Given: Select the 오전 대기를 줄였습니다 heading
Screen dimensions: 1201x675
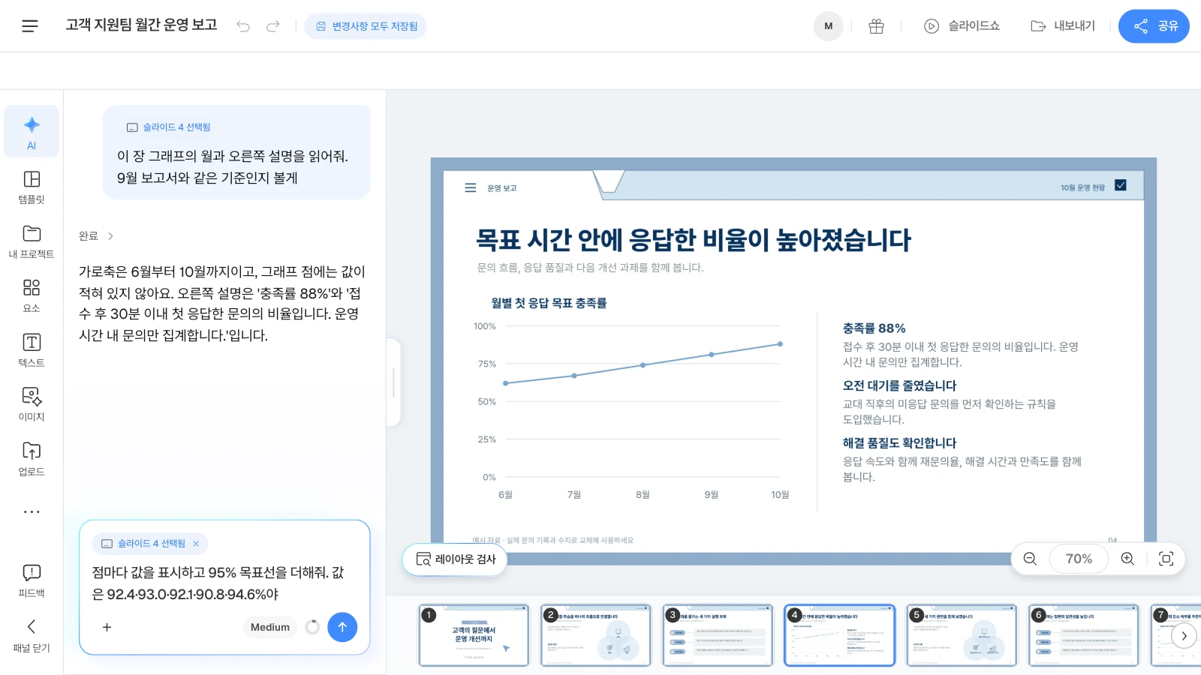Looking at the screenshot, I should [x=899, y=385].
